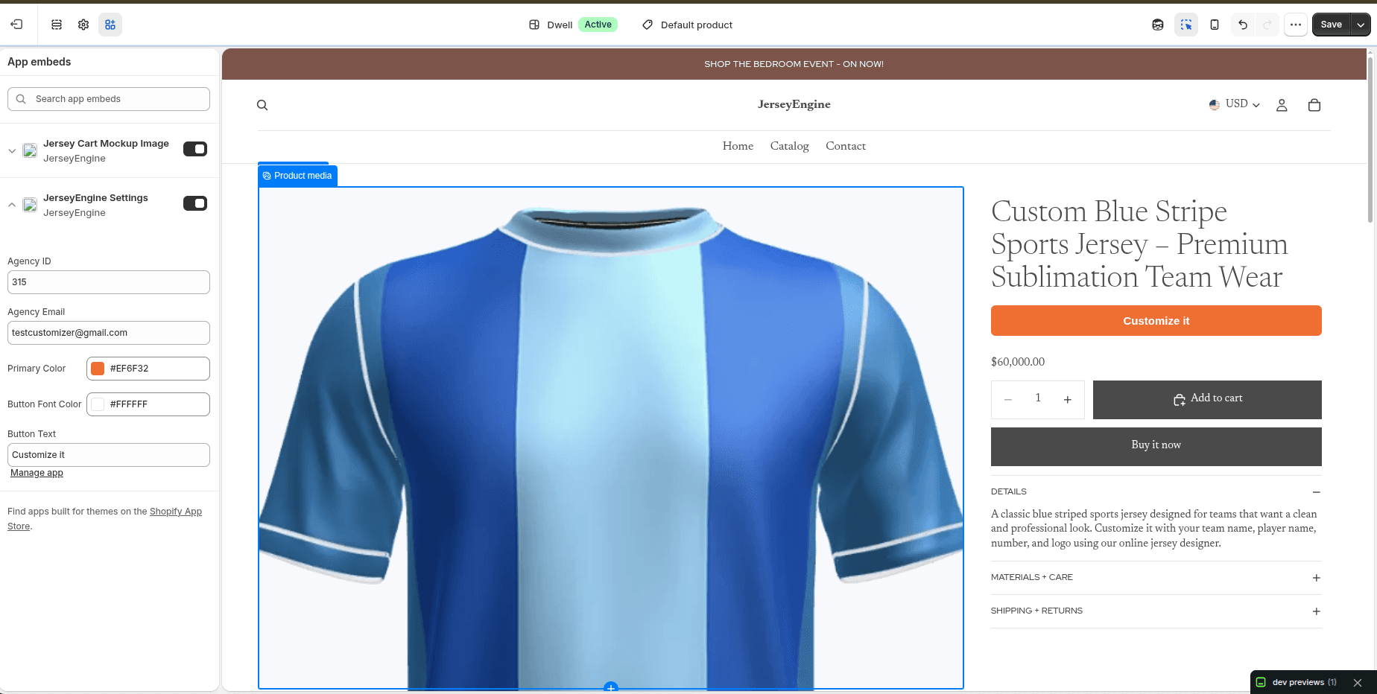Collapse JerseyEngine Settings section

[12, 205]
